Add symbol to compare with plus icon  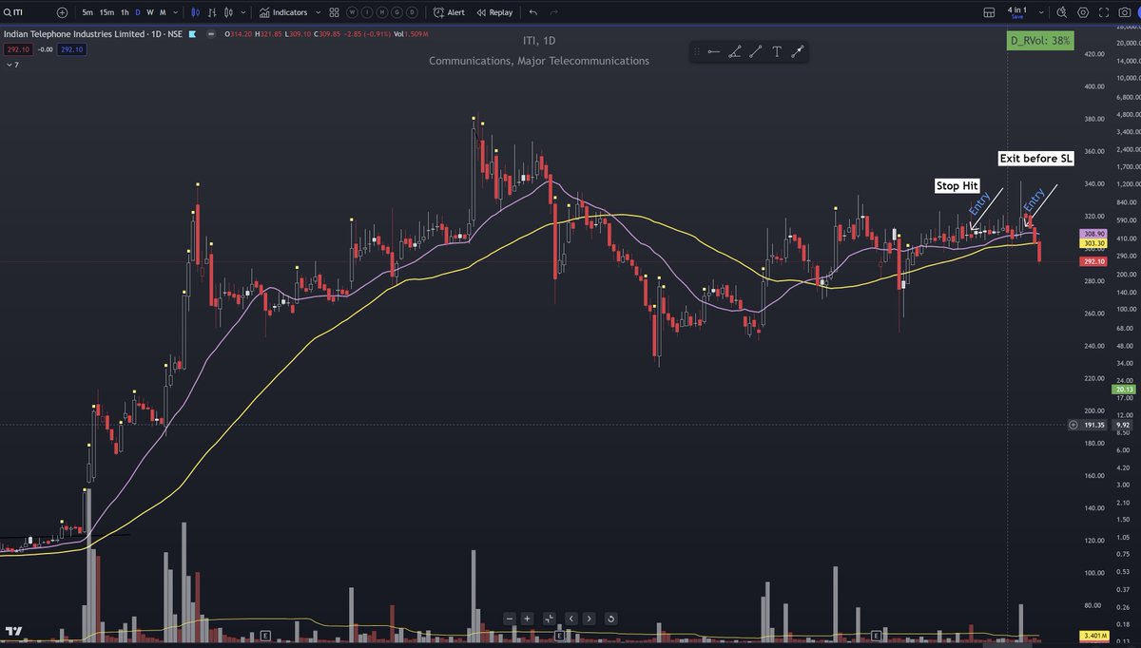(62, 12)
